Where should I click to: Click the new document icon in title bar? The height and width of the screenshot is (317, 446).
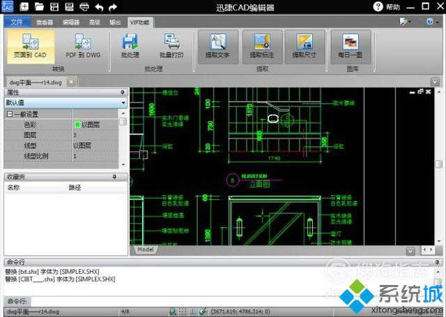24,6
